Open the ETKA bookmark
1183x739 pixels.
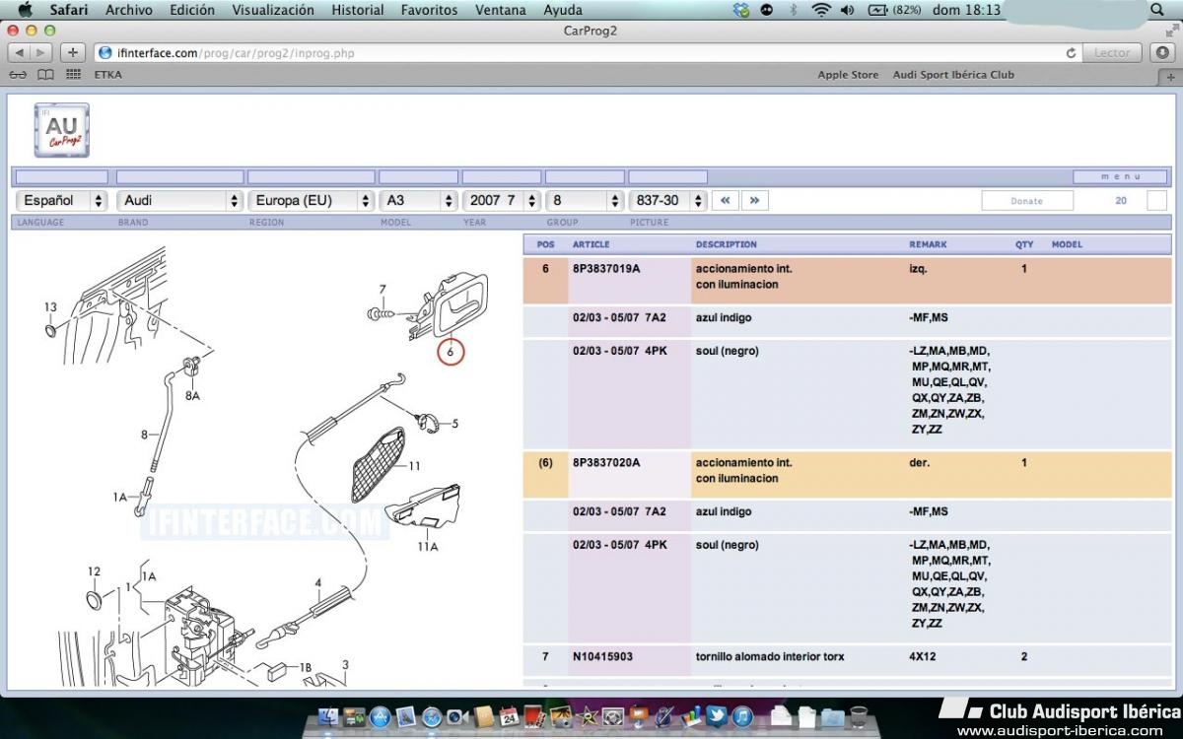click(x=108, y=75)
